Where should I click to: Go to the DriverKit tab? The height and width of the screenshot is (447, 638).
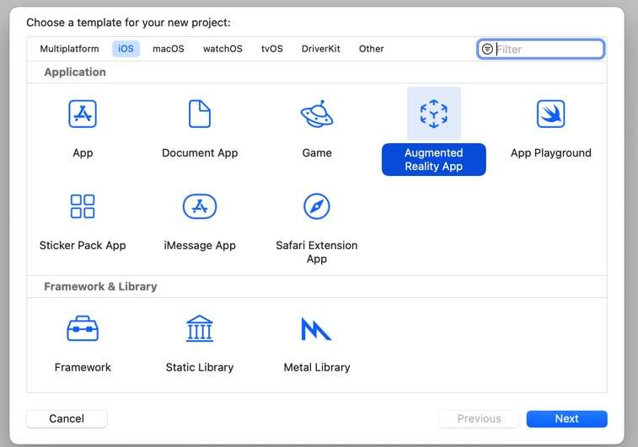click(x=321, y=49)
